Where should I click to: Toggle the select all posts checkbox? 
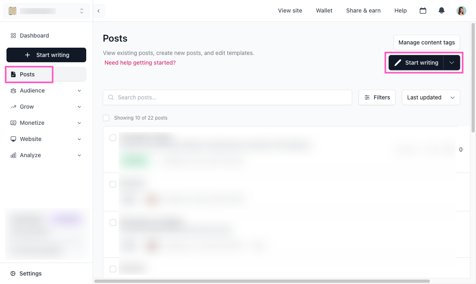(x=106, y=118)
